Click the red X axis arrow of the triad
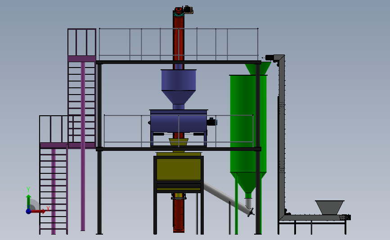The image size is (390, 240). pyautogui.click(x=38, y=211)
